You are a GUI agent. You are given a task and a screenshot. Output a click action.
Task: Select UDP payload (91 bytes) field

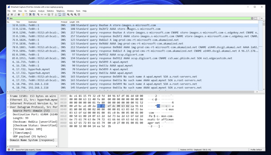point(30,136)
